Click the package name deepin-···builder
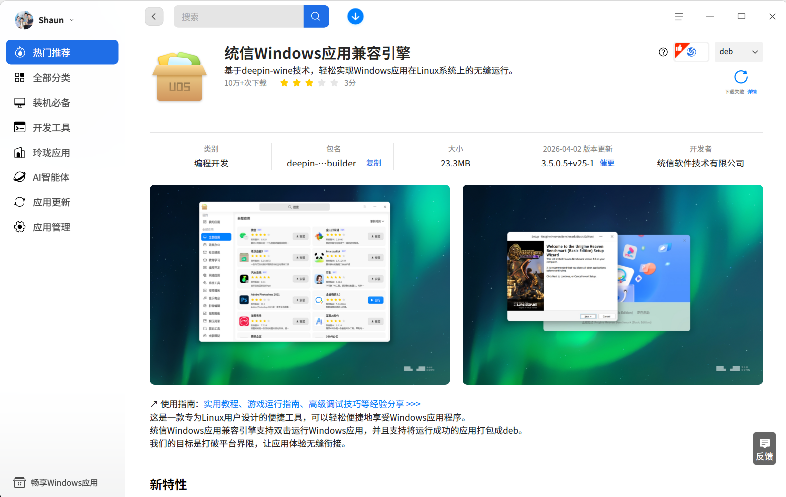The width and height of the screenshot is (786, 497). pos(321,164)
